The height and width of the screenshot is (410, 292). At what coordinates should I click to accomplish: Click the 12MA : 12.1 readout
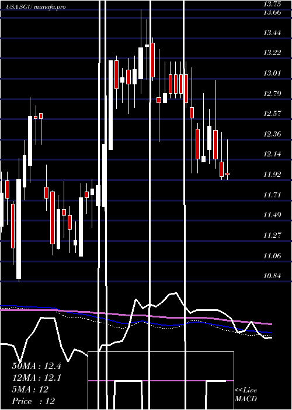click(36, 378)
